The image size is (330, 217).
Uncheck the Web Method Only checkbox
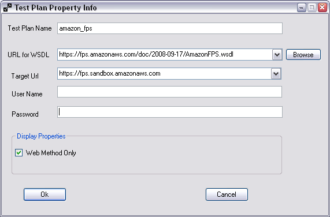[18, 153]
